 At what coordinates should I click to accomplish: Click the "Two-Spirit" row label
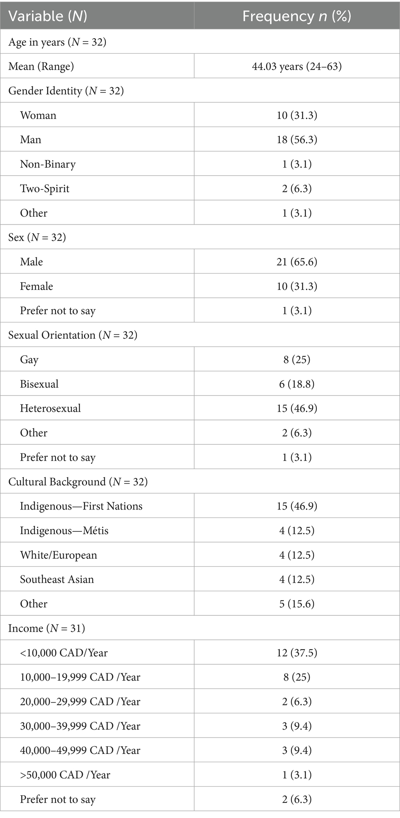pyautogui.click(x=45, y=188)
